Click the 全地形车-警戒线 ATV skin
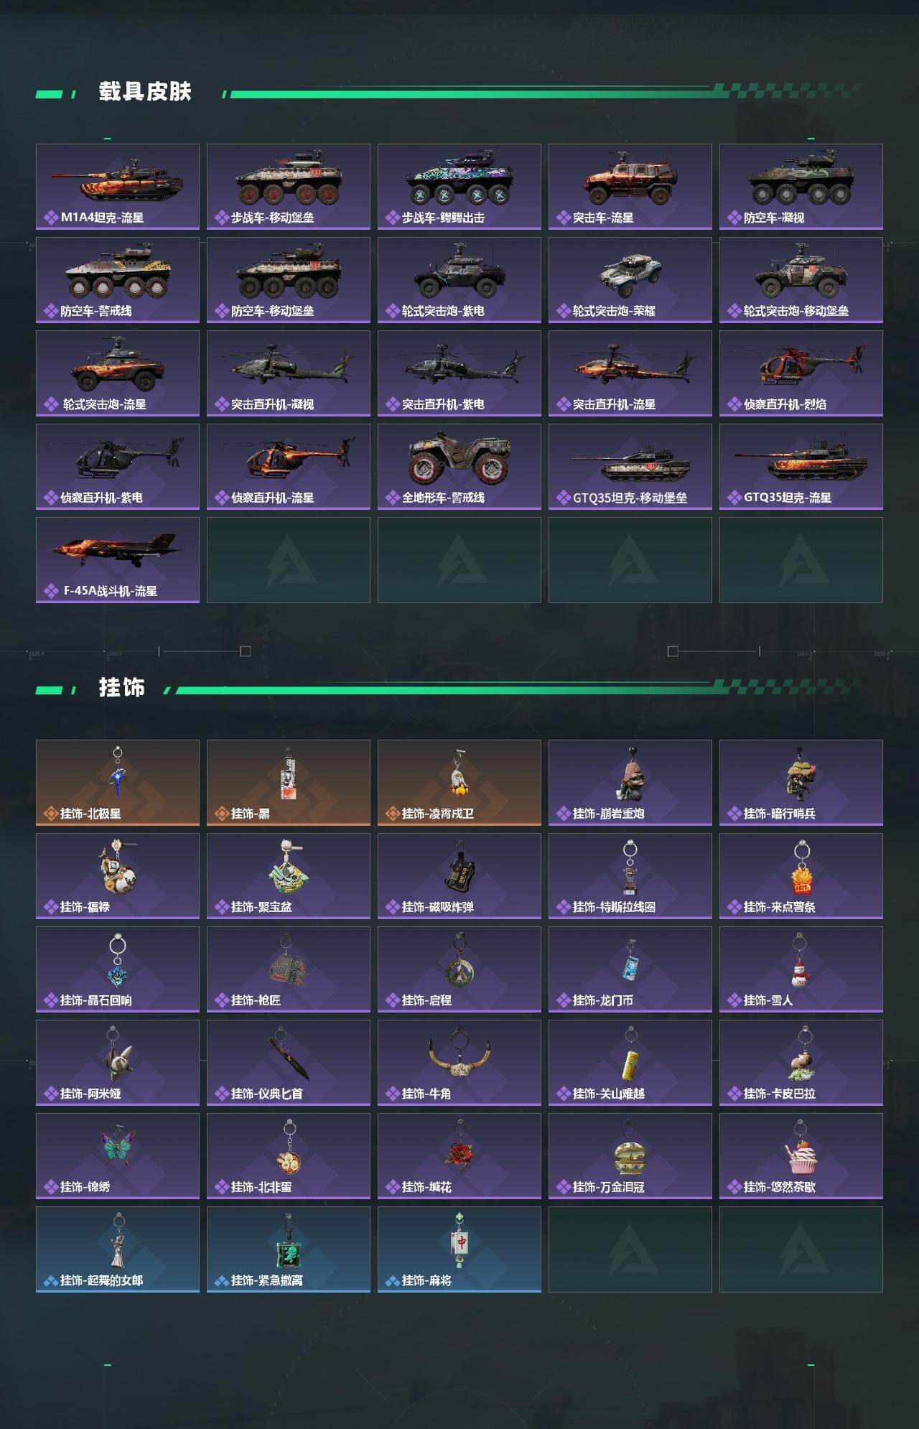The width and height of the screenshot is (919, 1429). tap(459, 467)
